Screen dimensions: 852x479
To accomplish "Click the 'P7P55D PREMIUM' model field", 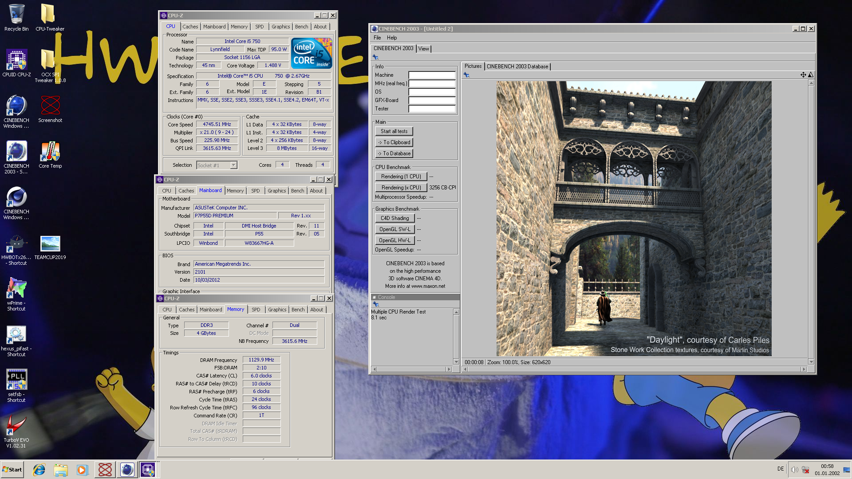I will point(235,216).
